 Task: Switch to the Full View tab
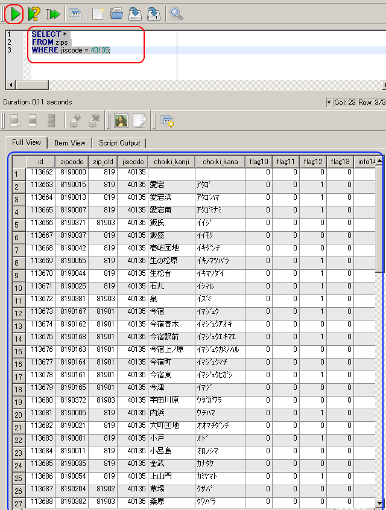click(27, 142)
